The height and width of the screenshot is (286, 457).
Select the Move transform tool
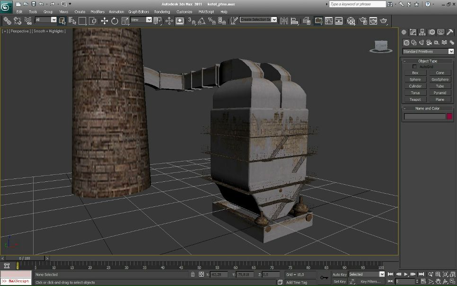tap(104, 21)
